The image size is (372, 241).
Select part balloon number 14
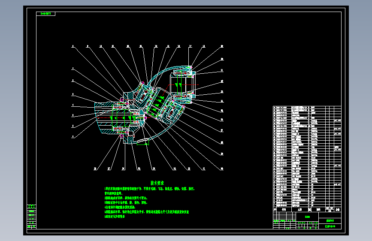click(156, 46)
